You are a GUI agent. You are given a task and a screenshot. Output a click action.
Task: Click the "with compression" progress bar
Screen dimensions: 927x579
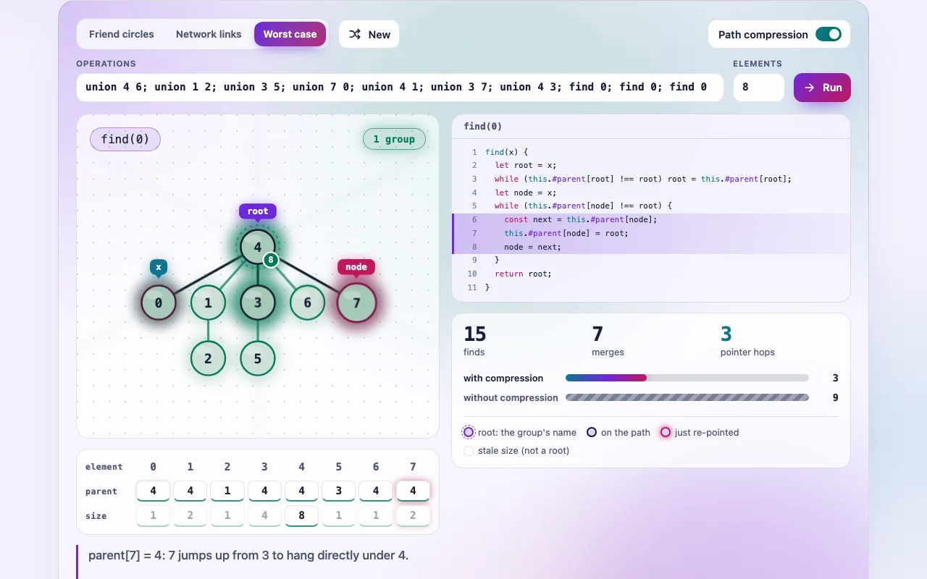click(x=687, y=378)
